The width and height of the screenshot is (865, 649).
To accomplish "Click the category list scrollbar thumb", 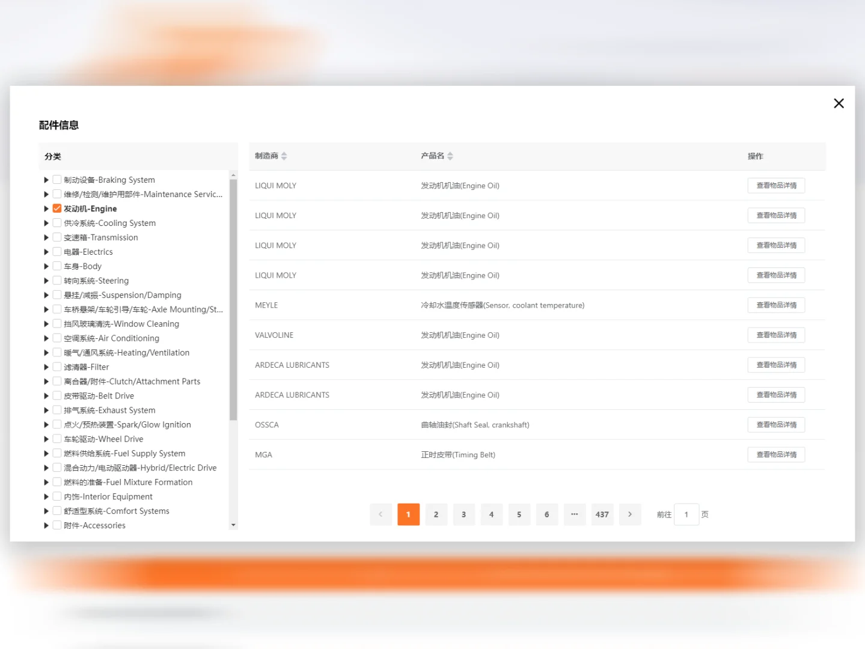I will coord(233,299).
